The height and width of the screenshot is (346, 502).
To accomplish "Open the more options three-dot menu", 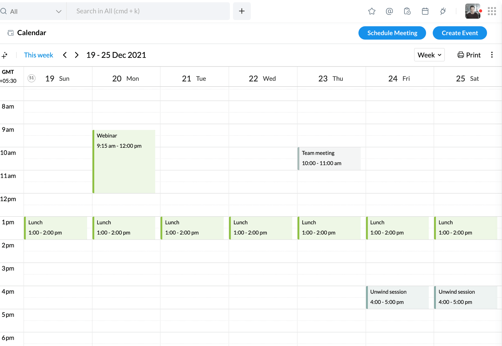I will click(492, 55).
